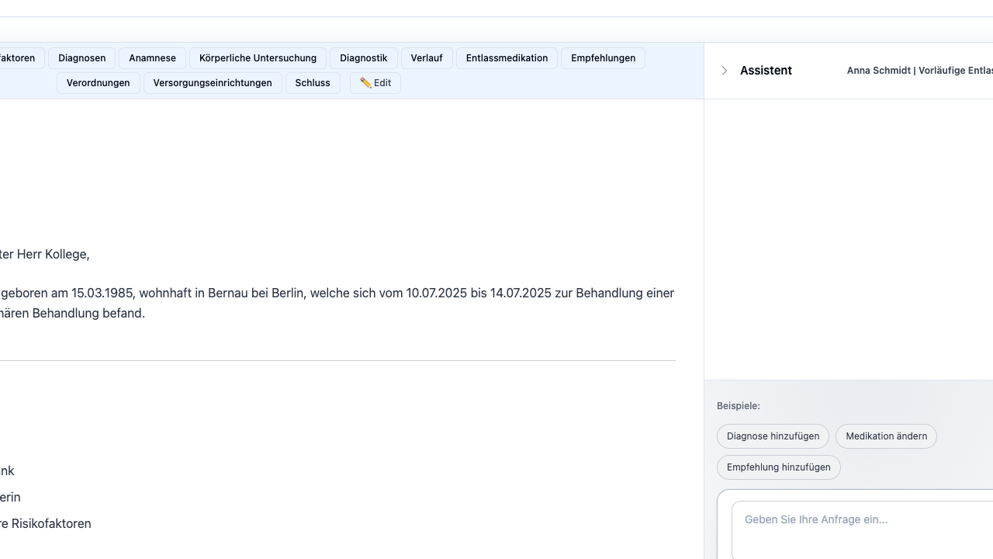Jump to Diagnosen section
This screenshot has height=559, width=993.
tap(82, 58)
